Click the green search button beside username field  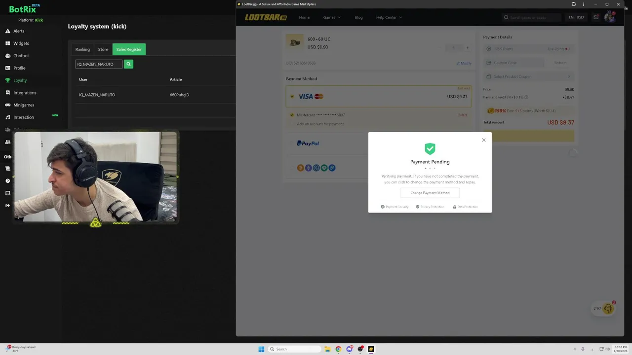(128, 64)
